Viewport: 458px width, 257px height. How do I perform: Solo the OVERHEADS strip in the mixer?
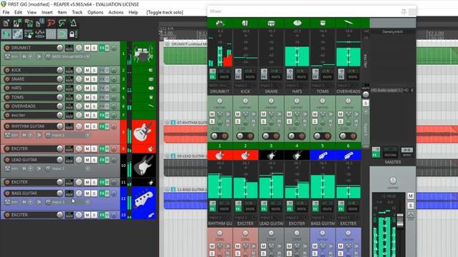(x=341, y=121)
